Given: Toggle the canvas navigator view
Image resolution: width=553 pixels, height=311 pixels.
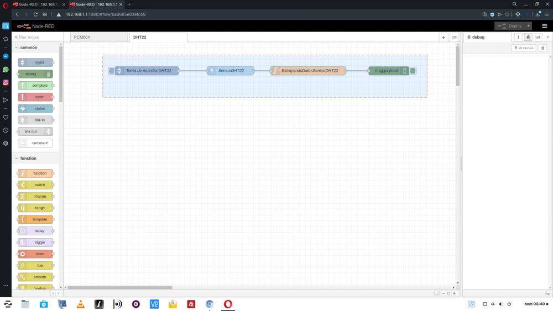Looking at the screenshot, I should coord(437,293).
